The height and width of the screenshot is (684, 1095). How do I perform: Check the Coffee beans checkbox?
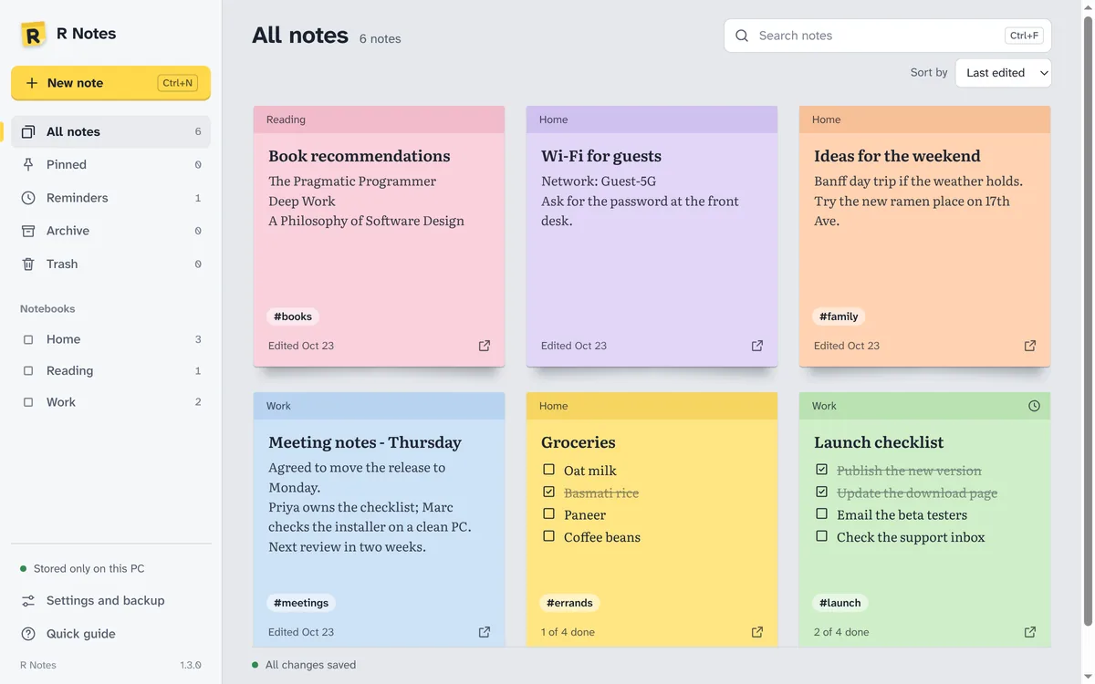click(x=548, y=536)
